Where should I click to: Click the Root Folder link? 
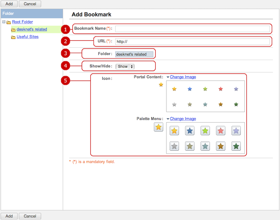(22, 22)
